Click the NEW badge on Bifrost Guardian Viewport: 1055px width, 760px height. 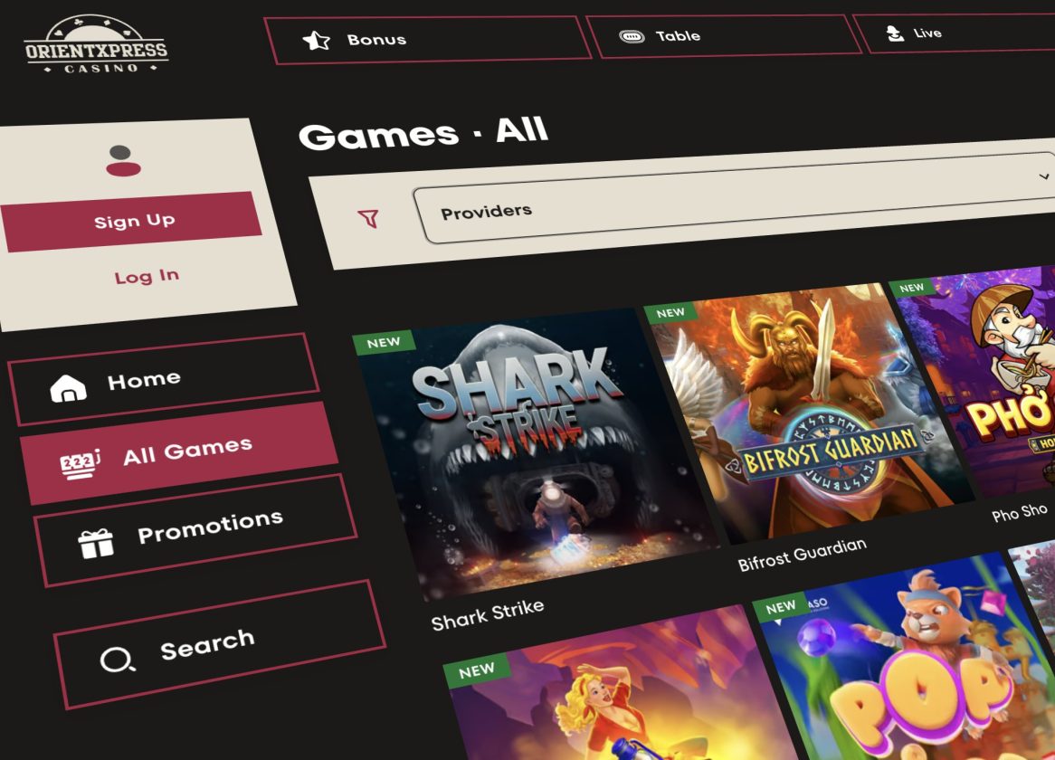coord(670,313)
